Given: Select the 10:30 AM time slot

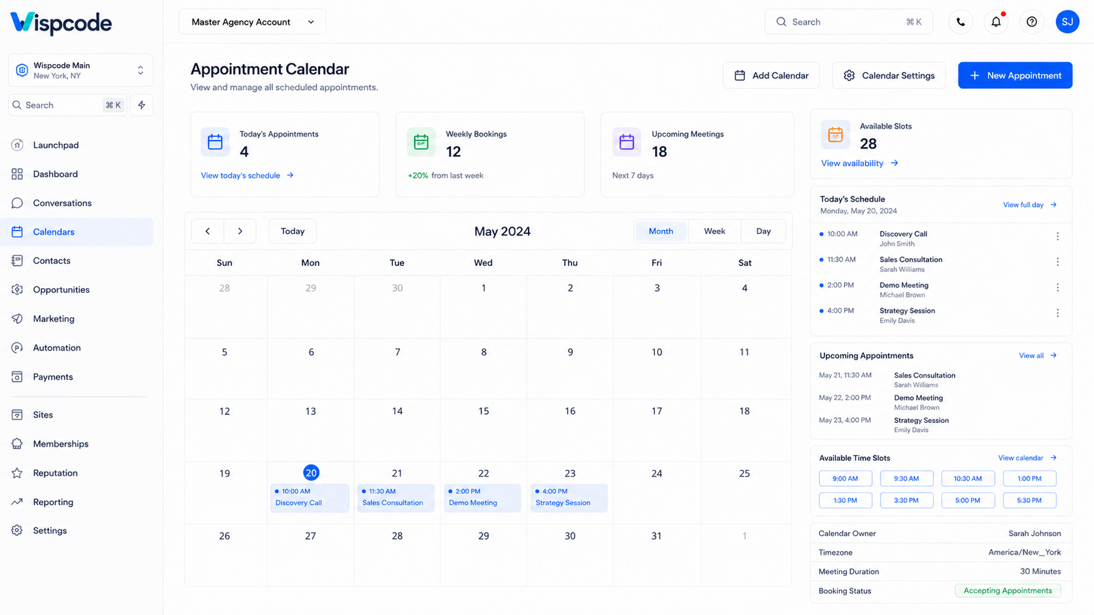Looking at the screenshot, I should coord(968,478).
